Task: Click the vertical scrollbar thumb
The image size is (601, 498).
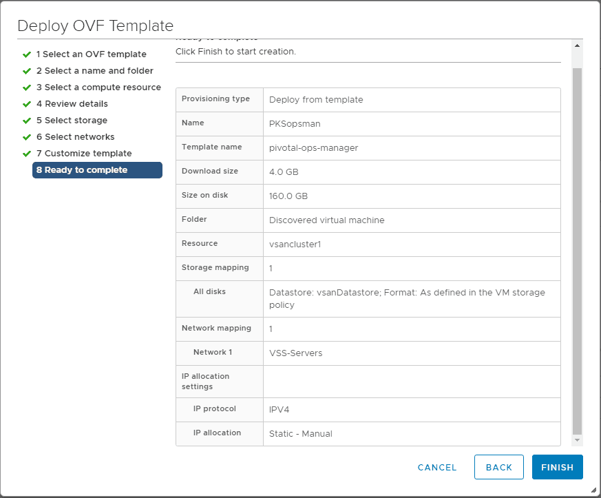Action: [x=578, y=248]
